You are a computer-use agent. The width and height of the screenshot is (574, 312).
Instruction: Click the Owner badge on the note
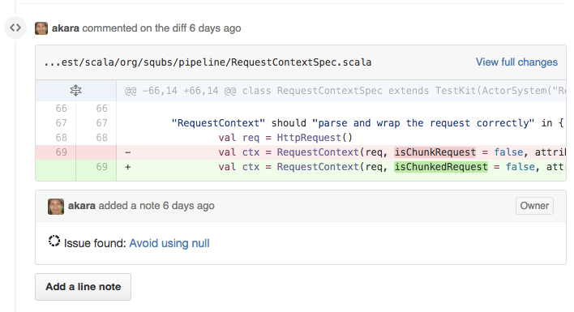[534, 206]
